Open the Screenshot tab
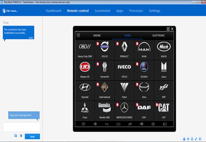Viewport: 206px width, 142px height. pyautogui.click(x=102, y=11)
